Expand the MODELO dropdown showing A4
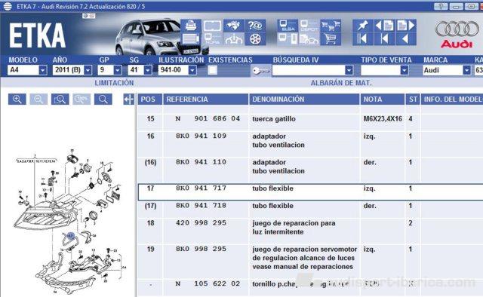The width and height of the screenshot is (483, 297). 43,70
